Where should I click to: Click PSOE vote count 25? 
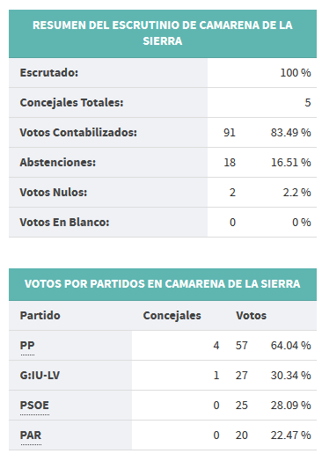[241, 406]
